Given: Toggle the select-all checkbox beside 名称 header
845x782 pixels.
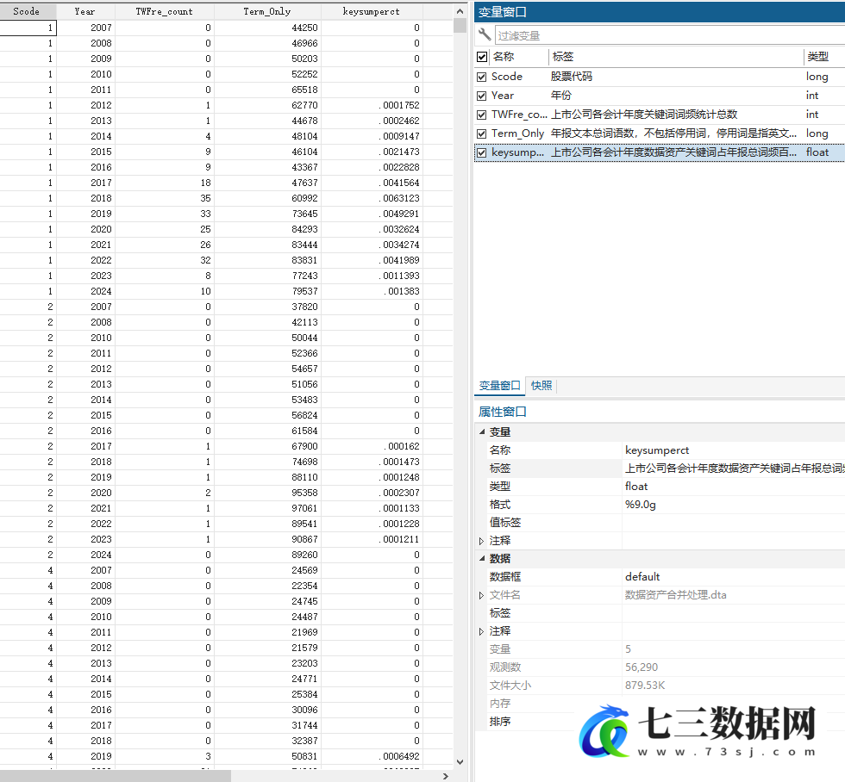Looking at the screenshot, I should tap(482, 57).
